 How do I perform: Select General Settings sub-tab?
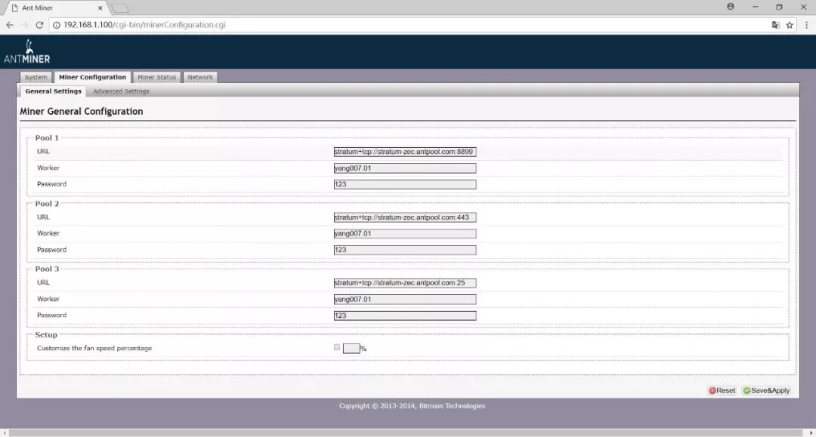click(x=53, y=91)
